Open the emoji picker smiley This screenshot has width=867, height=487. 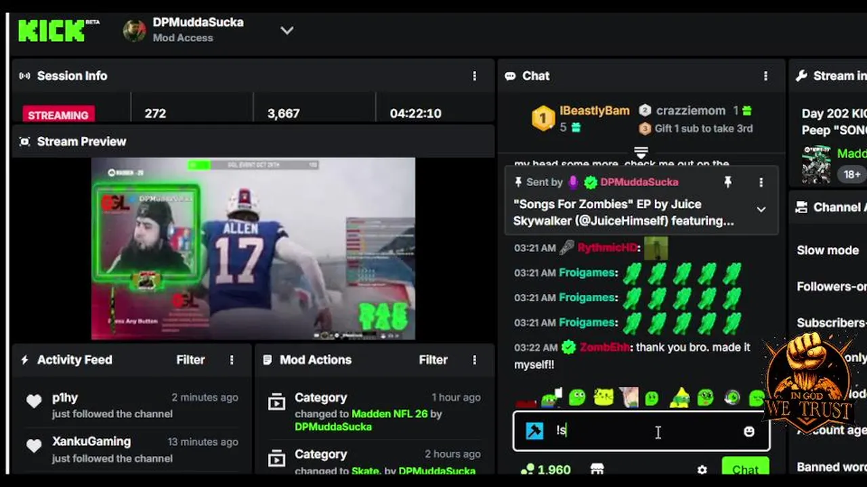click(x=748, y=431)
